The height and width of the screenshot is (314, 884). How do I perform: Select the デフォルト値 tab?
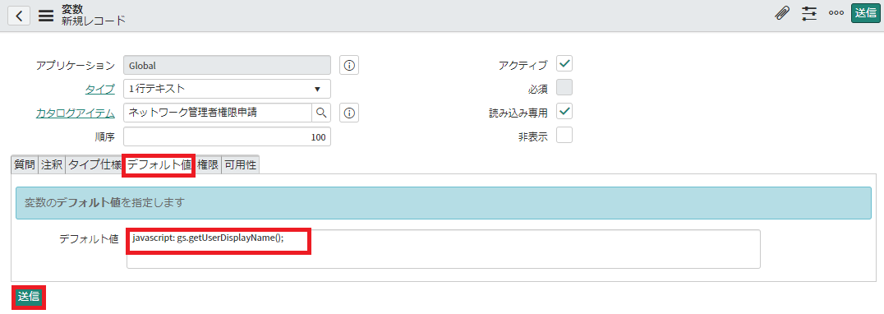159,165
